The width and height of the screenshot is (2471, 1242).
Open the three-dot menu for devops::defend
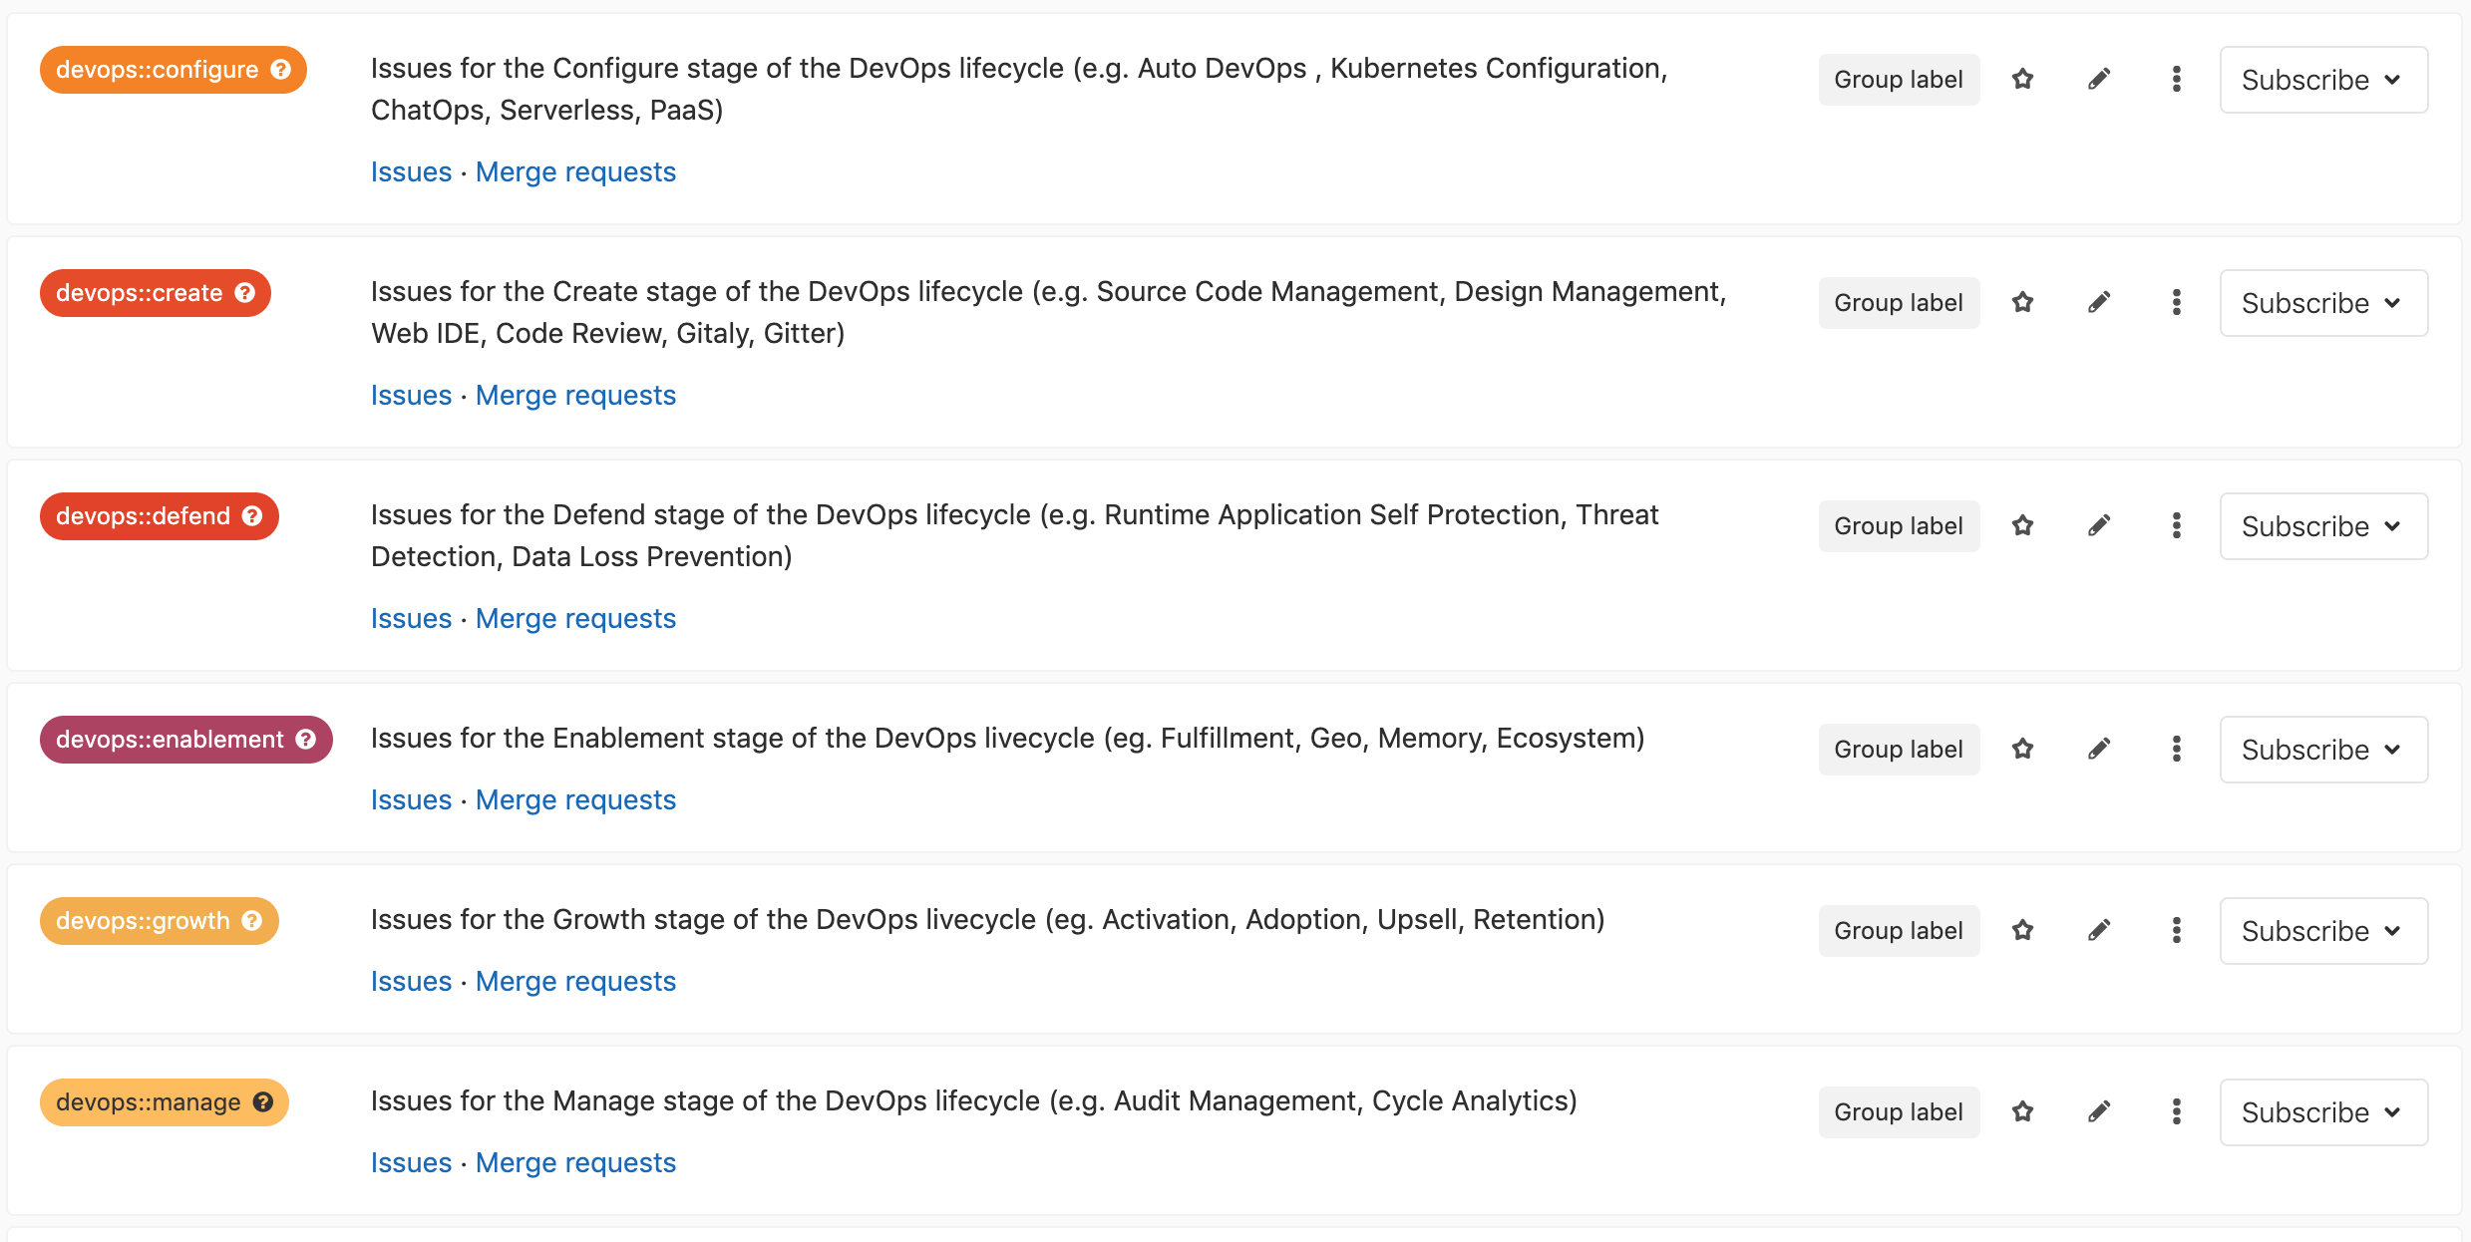(x=2176, y=525)
